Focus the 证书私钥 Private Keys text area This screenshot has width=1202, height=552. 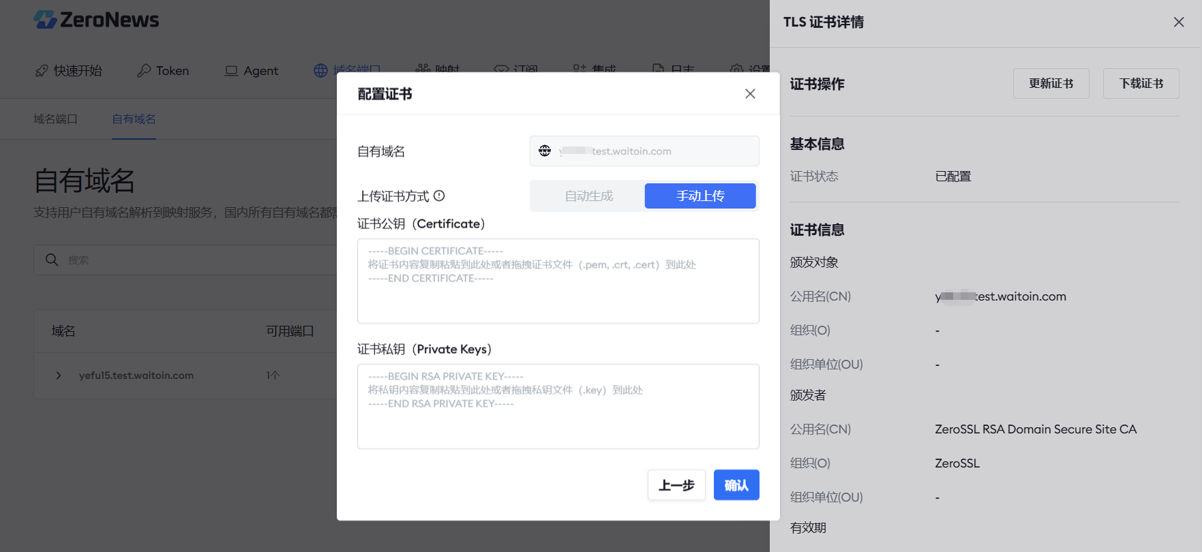tap(558, 406)
